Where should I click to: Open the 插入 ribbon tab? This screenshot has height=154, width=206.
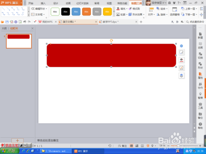[x=43, y=3]
